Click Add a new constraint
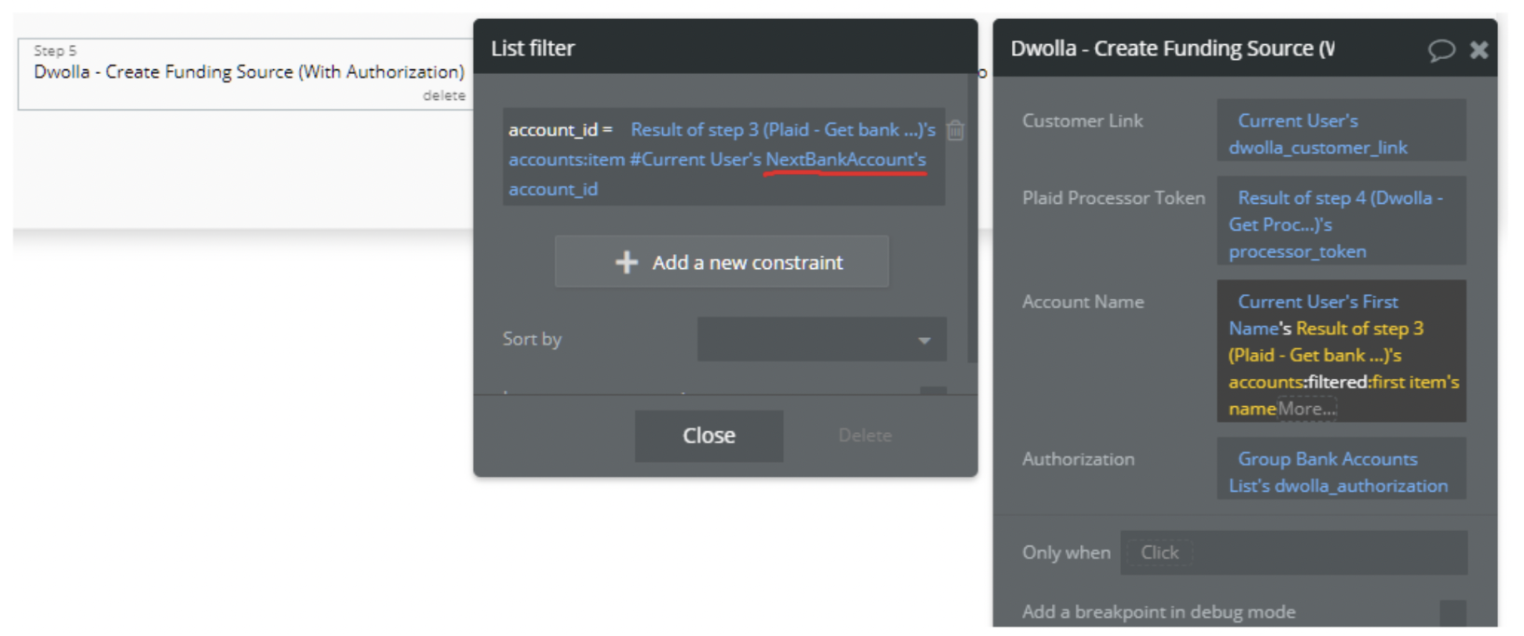1524x636 pixels. pyautogui.click(x=721, y=262)
